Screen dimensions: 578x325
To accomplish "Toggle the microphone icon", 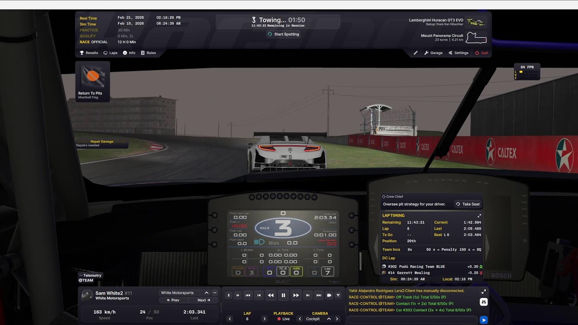I will [229, 295].
